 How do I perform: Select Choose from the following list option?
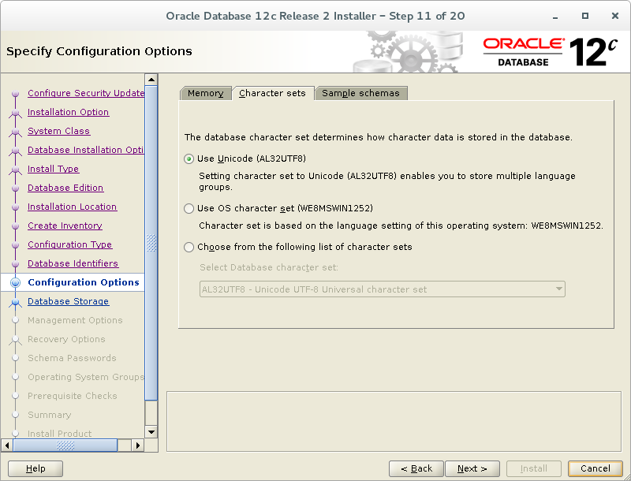(x=189, y=247)
